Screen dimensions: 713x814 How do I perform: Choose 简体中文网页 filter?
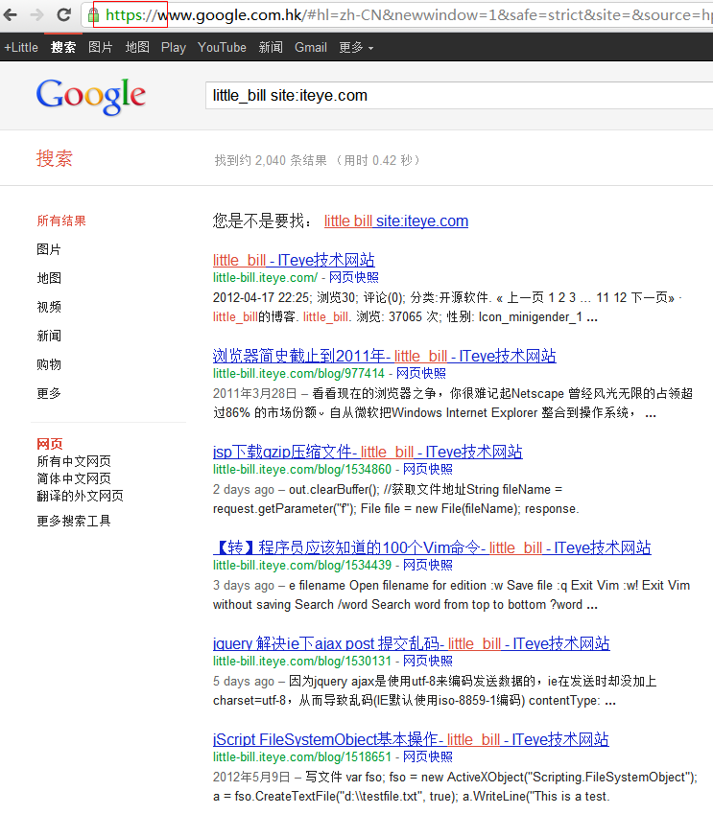coord(74,478)
